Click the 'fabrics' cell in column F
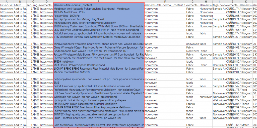The height and width of the screenshot is (128, 257). point(165,44)
